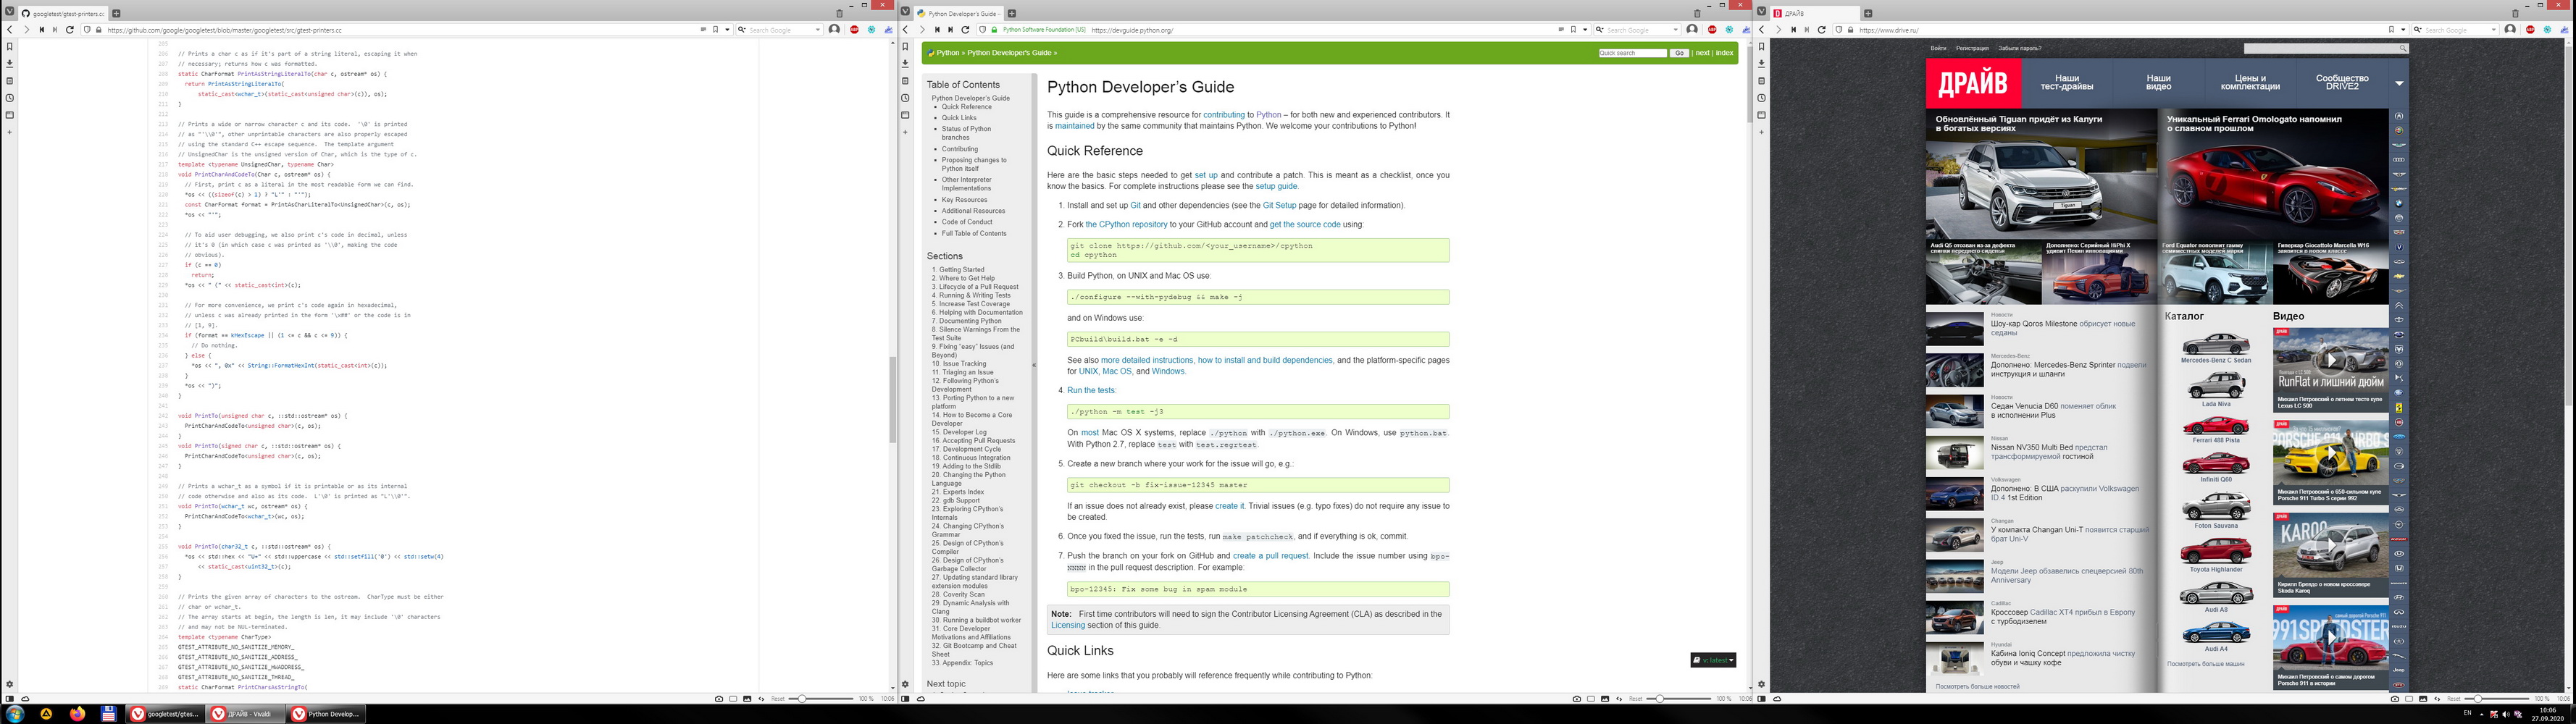The image size is (2576, 724).
Task: Click 'Войти' login link on drive.ru
Action: (x=1939, y=48)
